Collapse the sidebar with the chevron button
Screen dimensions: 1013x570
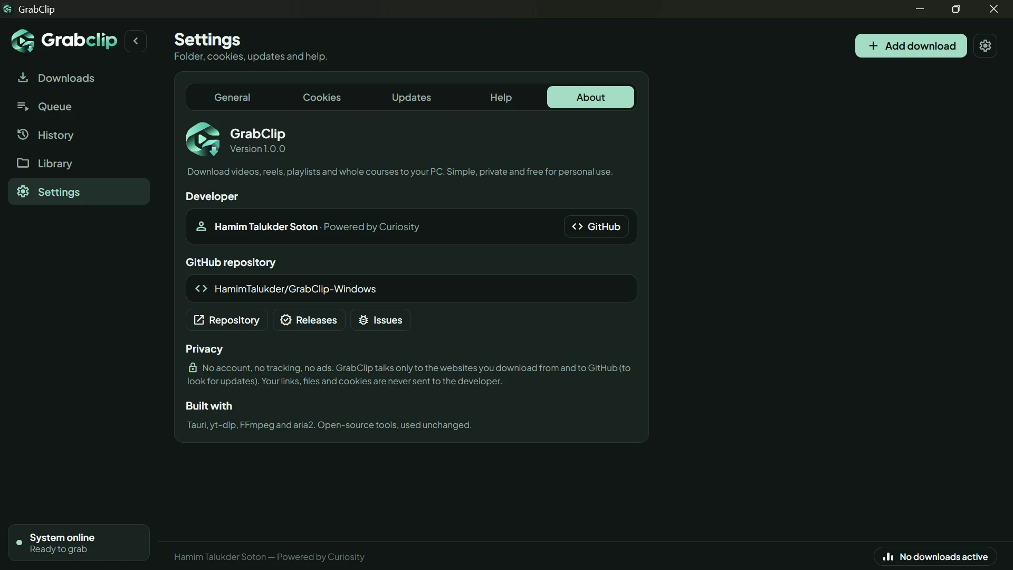pos(136,41)
